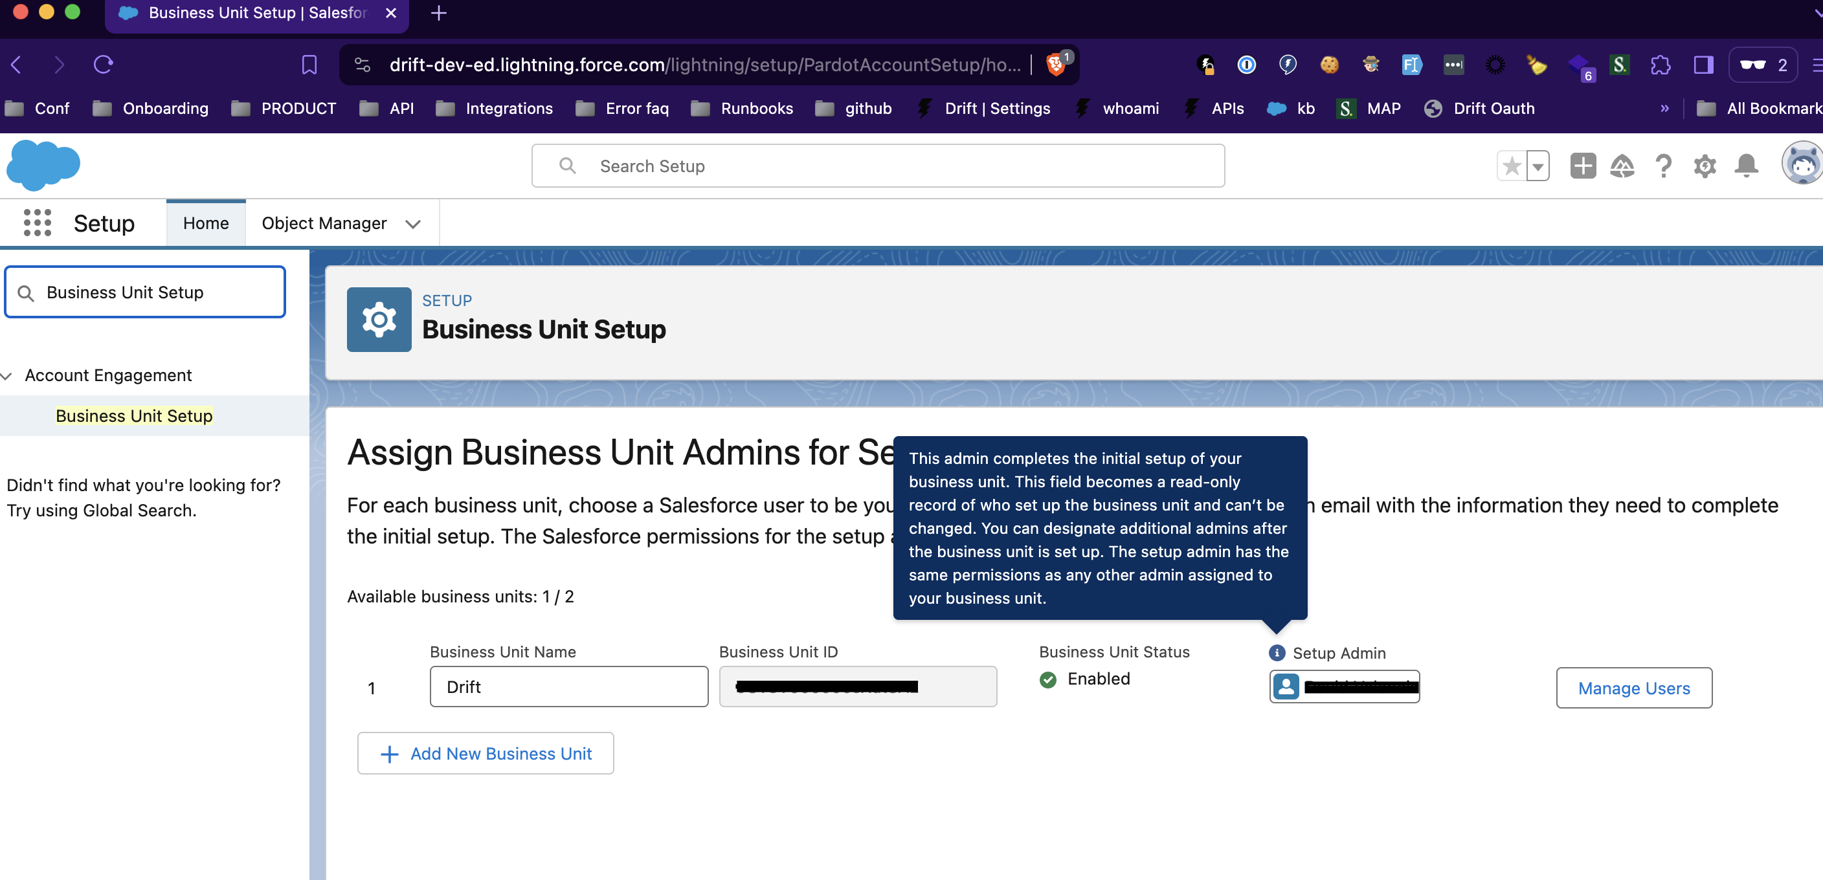Open the Drift | Settings bookmark
1823x880 pixels.
pos(985,109)
